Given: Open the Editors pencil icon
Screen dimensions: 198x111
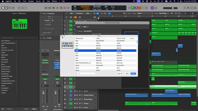Looking at the screenshot, I should tap(26, 8).
